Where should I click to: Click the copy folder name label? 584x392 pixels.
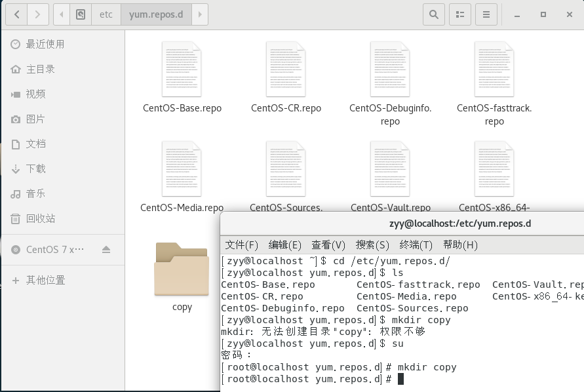tap(182, 307)
